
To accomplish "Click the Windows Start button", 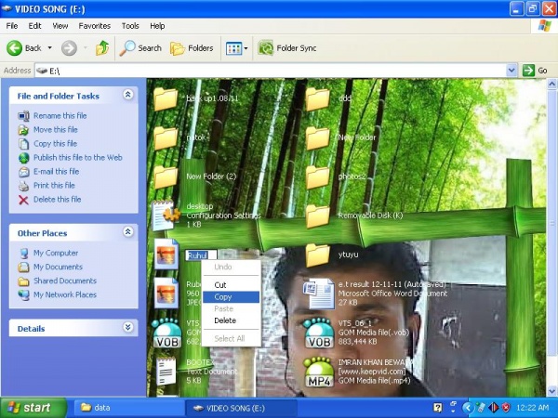I will (x=33, y=407).
